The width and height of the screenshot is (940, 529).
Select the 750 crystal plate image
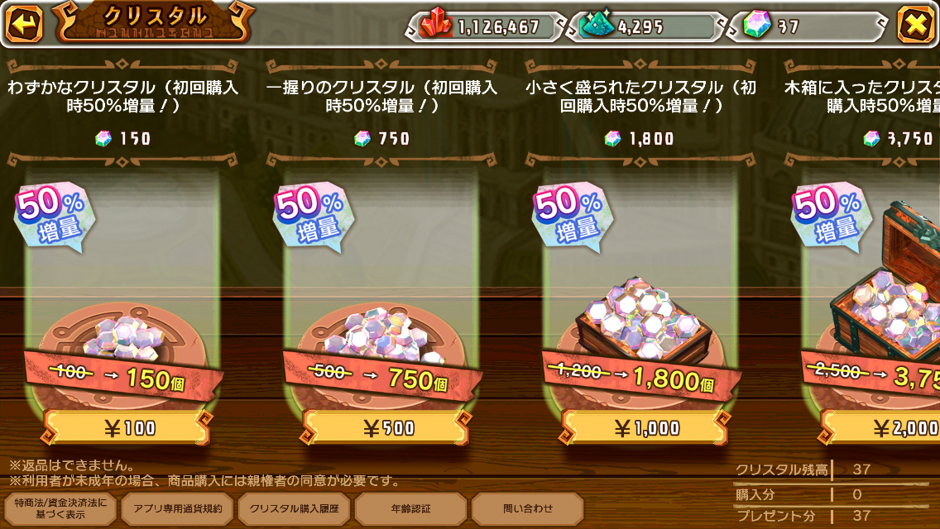click(382, 339)
